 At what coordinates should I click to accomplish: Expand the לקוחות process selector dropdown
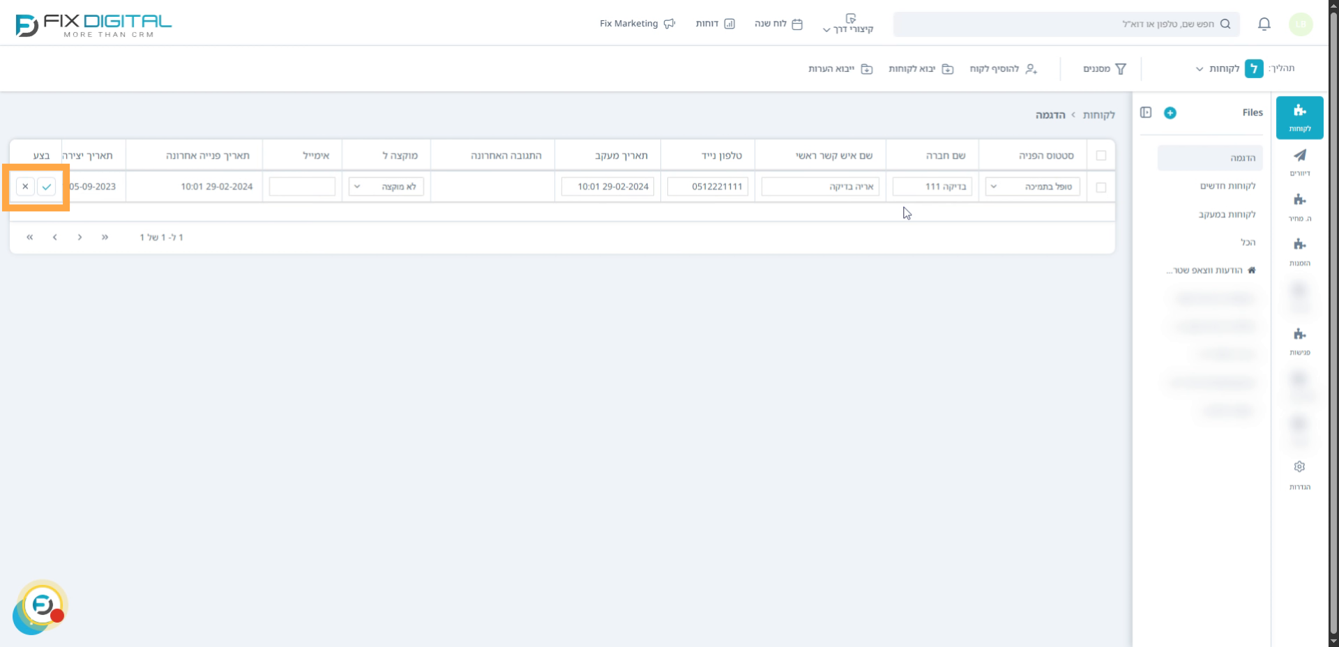(1217, 68)
